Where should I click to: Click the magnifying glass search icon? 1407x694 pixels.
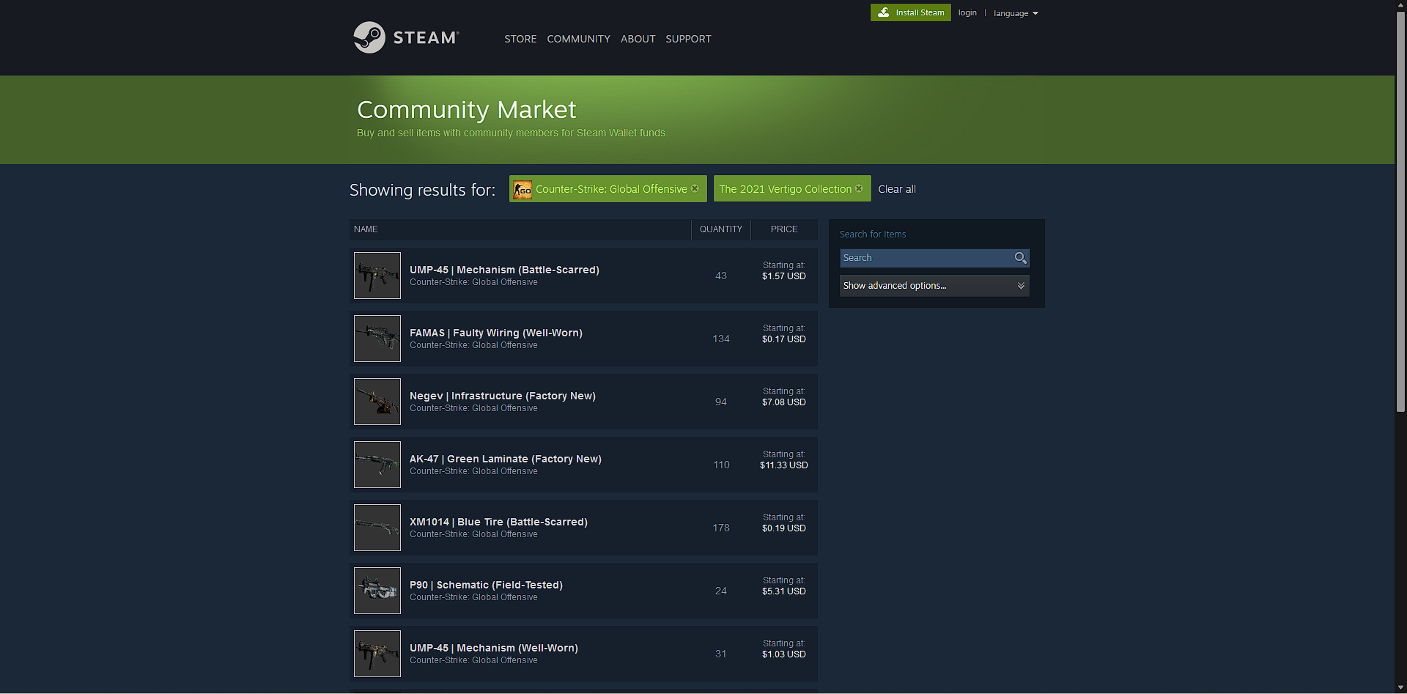click(x=1020, y=258)
